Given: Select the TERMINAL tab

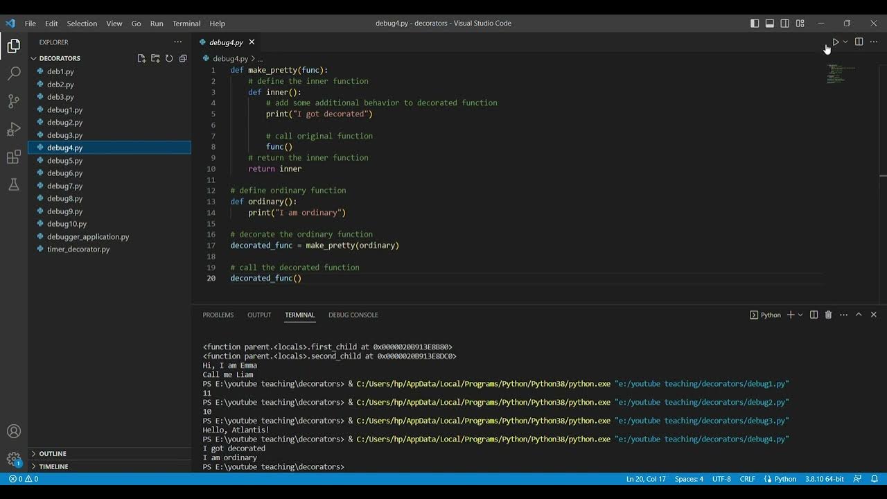Looking at the screenshot, I should pos(300,315).
